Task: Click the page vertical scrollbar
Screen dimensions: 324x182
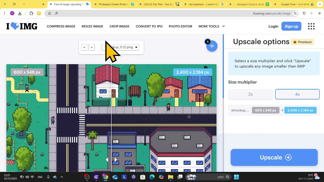Action: point(223,66)
